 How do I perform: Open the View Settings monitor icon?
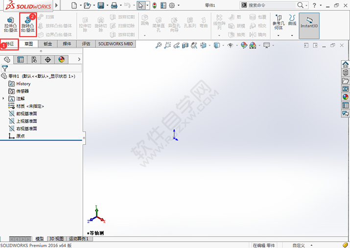tap(266, 45)
